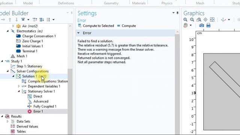Click the Model Builder layout icon
Viewport: 240px width, 135px height.
coord(48,19)
